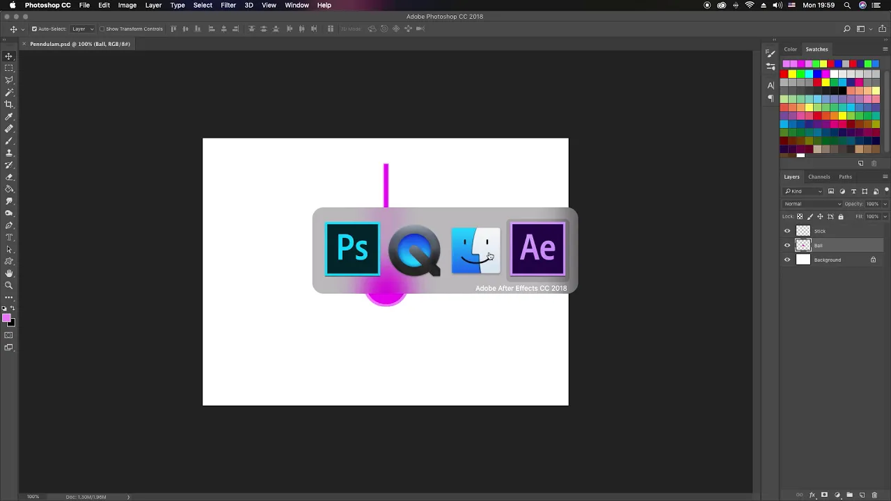Select the Polygonal Lasso tool

9,80
